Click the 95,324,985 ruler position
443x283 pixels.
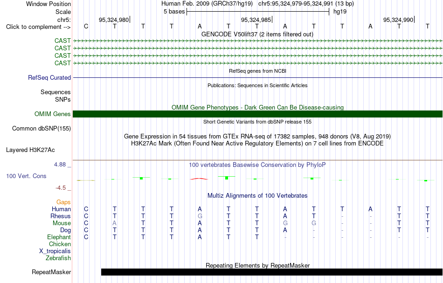coord(256,20)
